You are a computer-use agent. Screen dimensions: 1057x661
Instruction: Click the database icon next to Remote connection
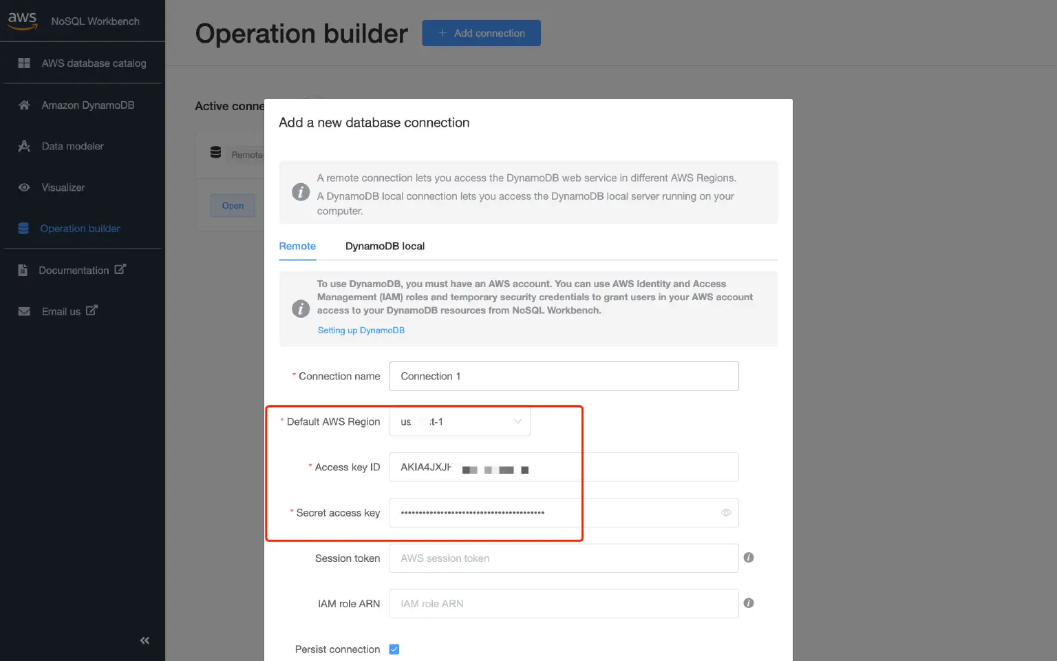point(215,153)
